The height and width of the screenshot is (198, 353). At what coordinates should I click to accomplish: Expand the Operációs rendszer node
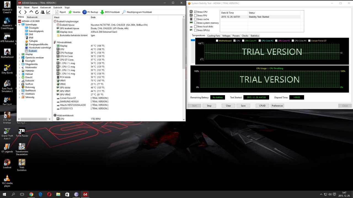[19, 57]
